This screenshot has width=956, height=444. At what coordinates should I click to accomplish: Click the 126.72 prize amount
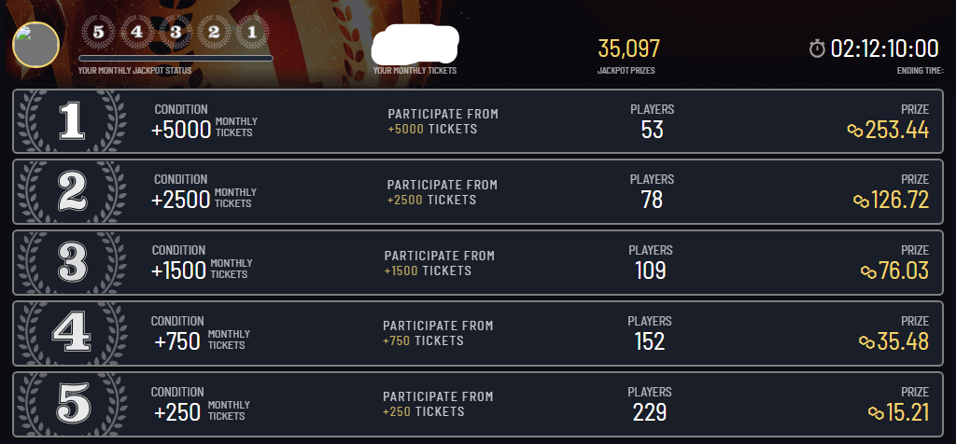(900, 200)
